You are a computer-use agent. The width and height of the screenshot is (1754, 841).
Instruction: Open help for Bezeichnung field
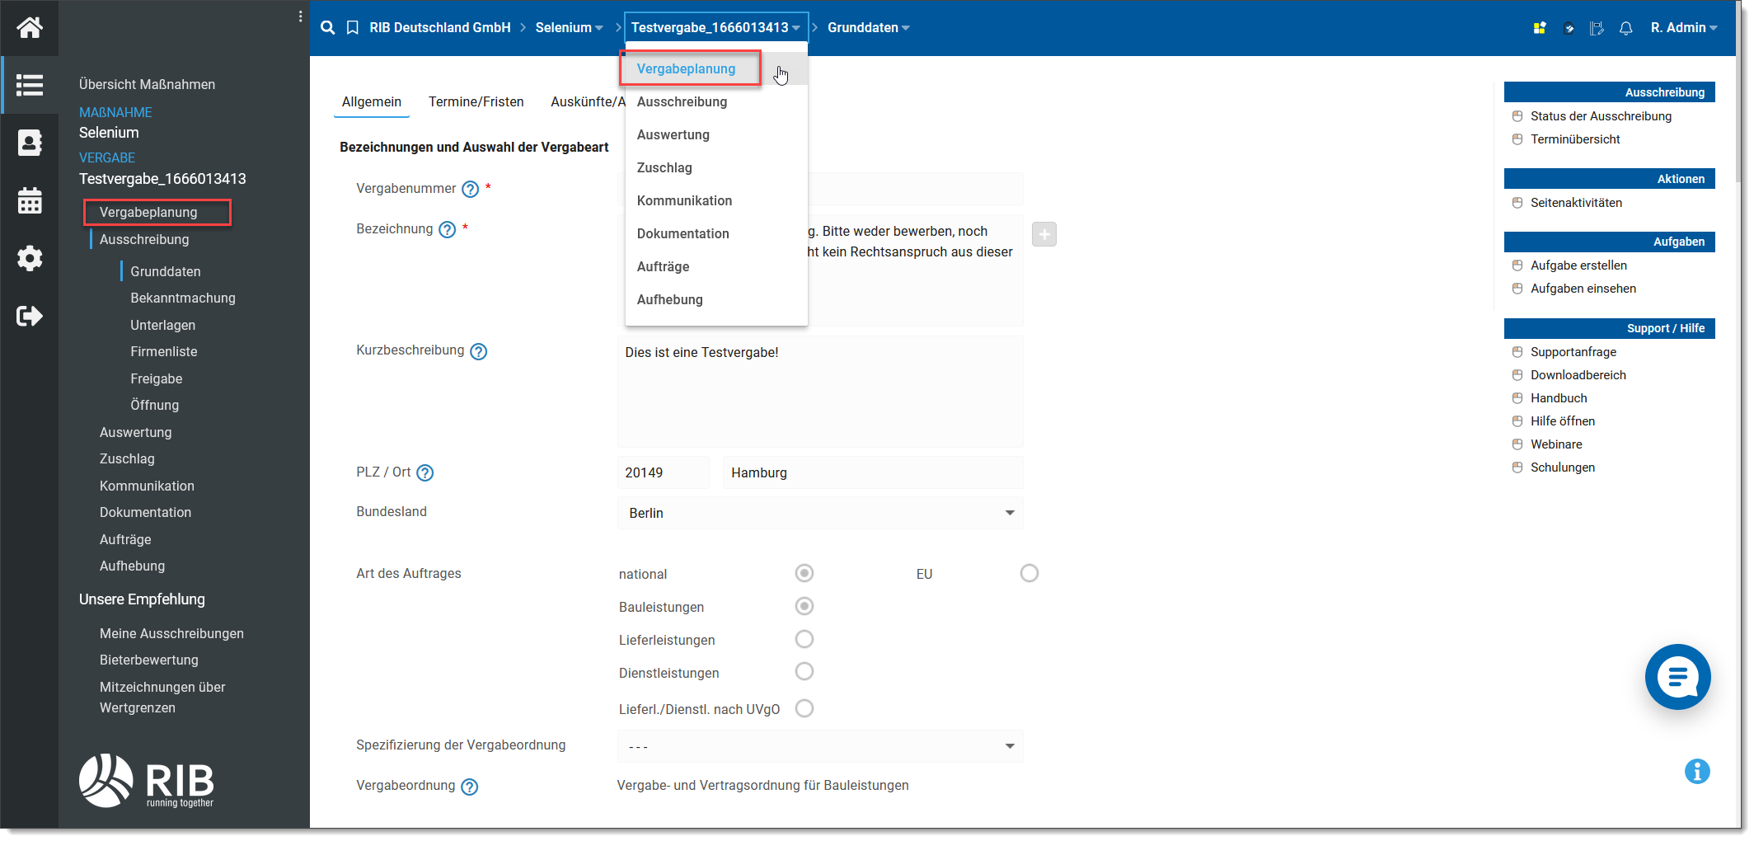(x=448, y=230)
